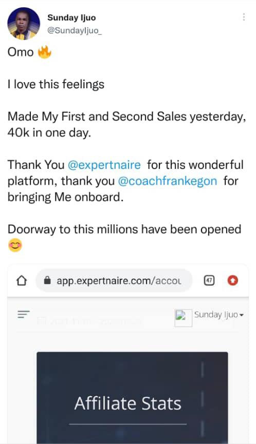Tap the tweet text about 40k sales
This screenshot has height=444, width=256.
pyautogui.click(x=126, y=125)
